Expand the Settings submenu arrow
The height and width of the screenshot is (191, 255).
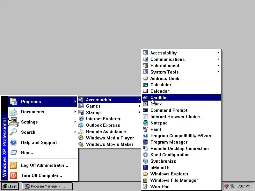pos(75,122)
